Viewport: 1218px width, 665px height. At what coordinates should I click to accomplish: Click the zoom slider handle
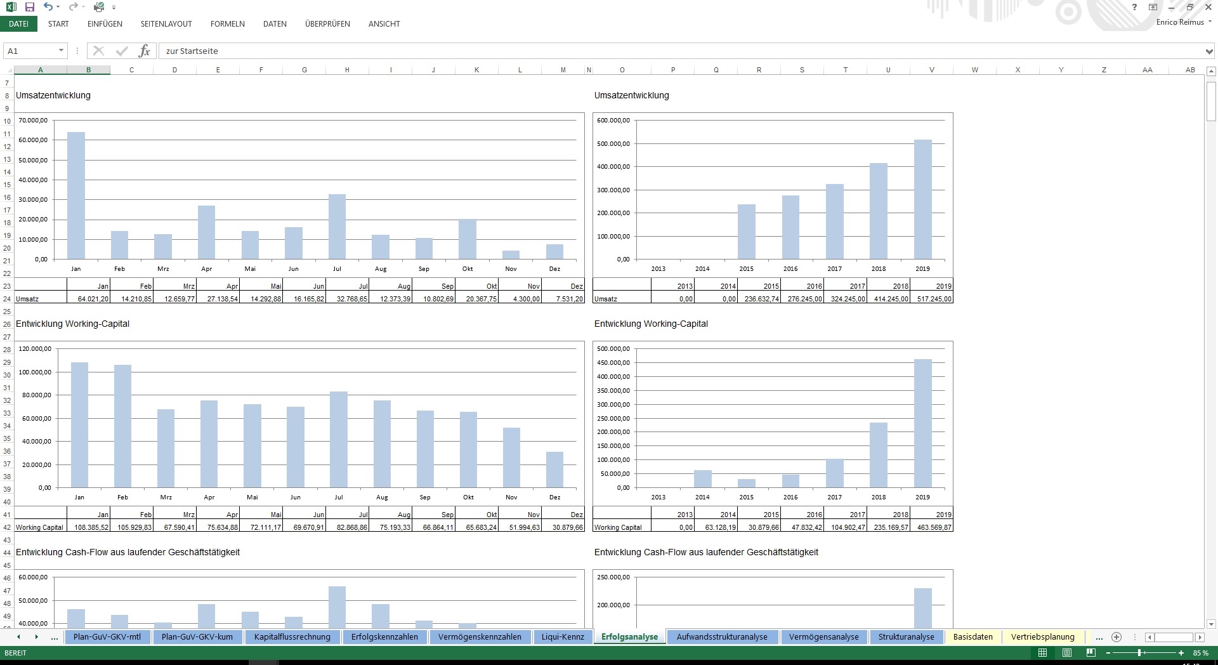point(1139,652)
